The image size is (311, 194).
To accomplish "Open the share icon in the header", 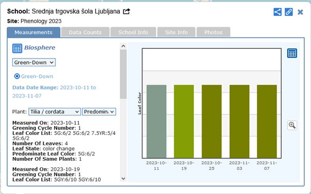I will [278, 12].
